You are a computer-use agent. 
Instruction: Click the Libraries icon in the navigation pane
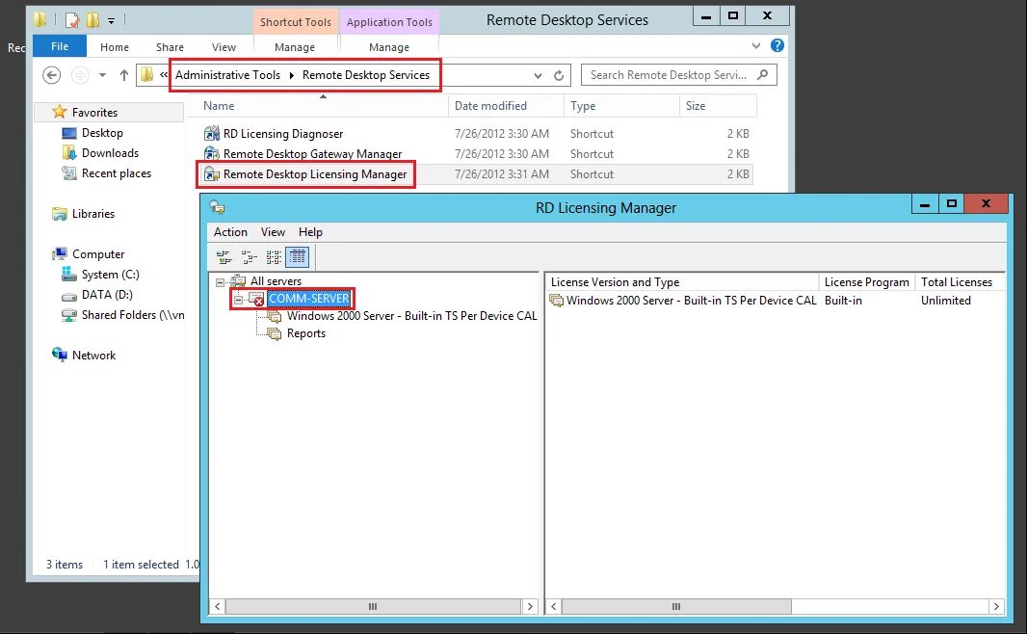click(x=60, y=214)
